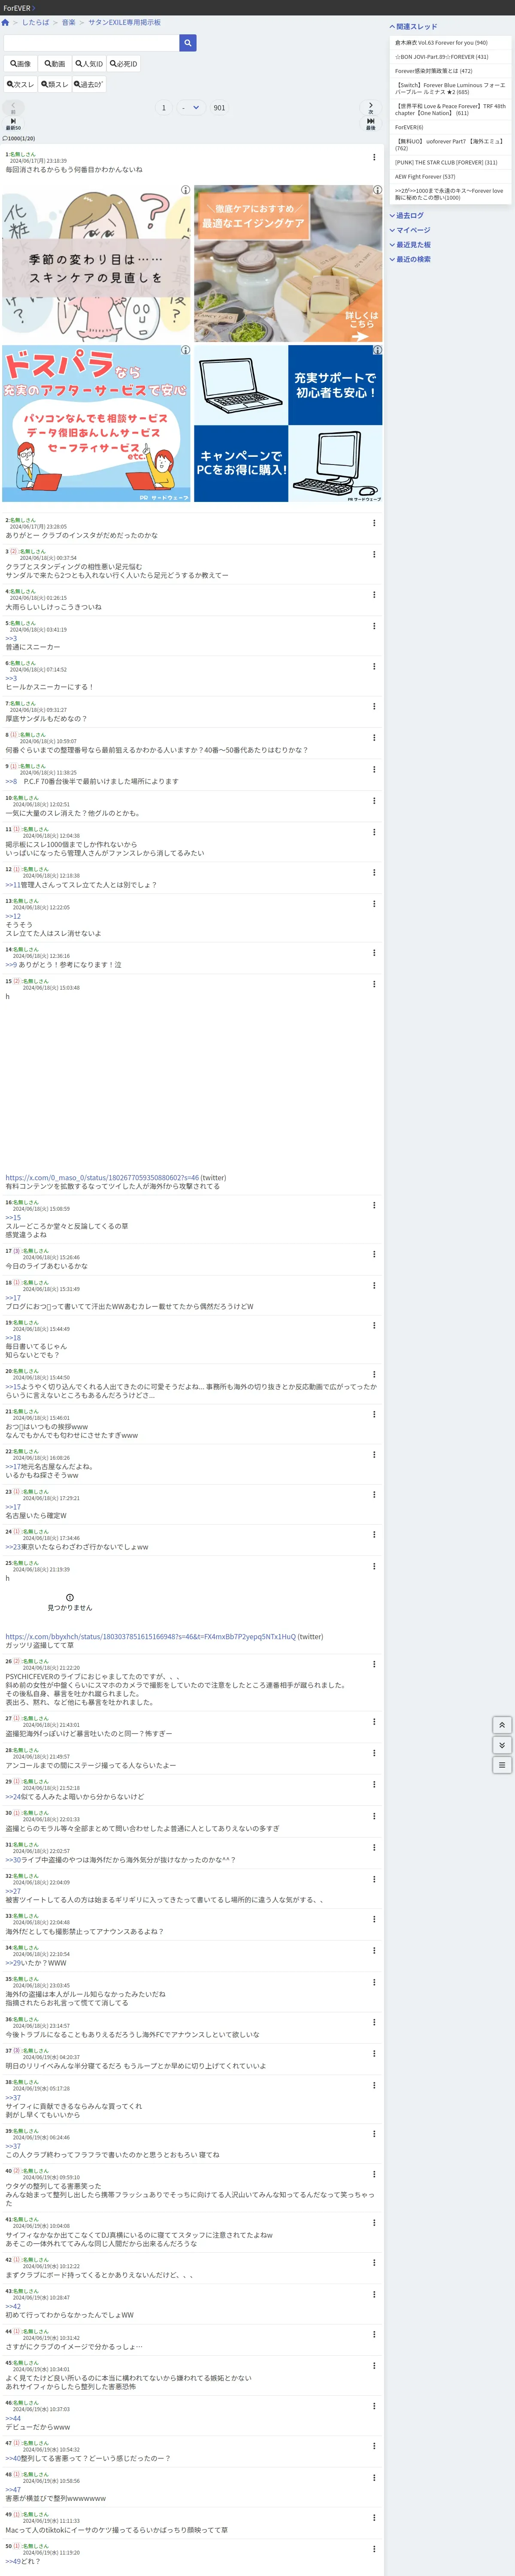515x2576 pixels.
Task: Open related thread 倉木麻衣 Vol.63 Forever for you
Action: pyautogui.click(x=450, y=43)
